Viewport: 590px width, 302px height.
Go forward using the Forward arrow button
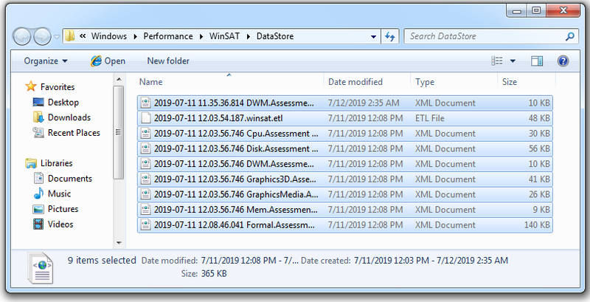[x=42, y=36]
